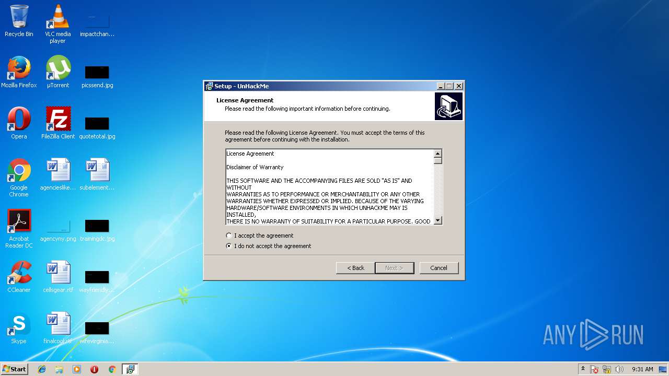Select the finalcool.rtf document icon

[x=57, y=328]
